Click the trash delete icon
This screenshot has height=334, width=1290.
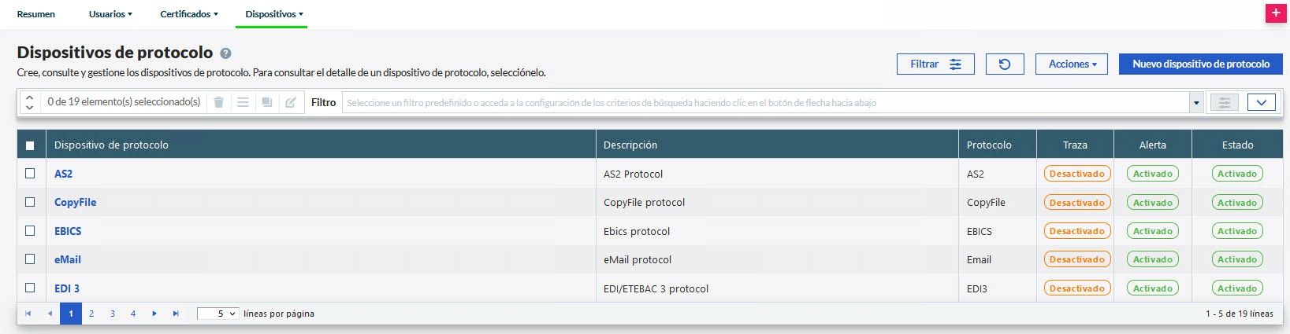click(x=219, y=102)
